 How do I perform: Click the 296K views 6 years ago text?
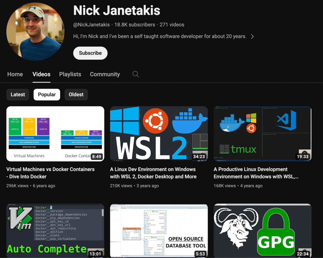click(31, 186)
